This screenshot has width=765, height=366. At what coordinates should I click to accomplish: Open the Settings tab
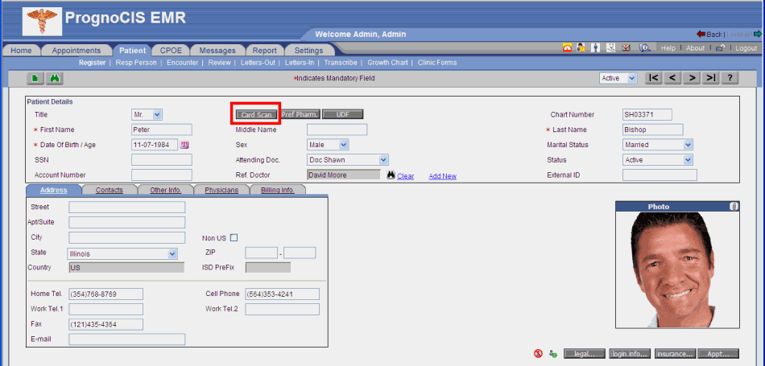click(x=309, y=50)
